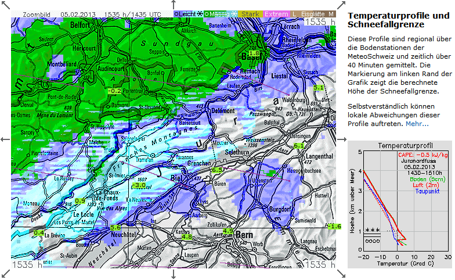Pan the map south-east with the diagonal arrow
Image resolution: width=455 pixels, height=280 pixels.
[341, 274]
